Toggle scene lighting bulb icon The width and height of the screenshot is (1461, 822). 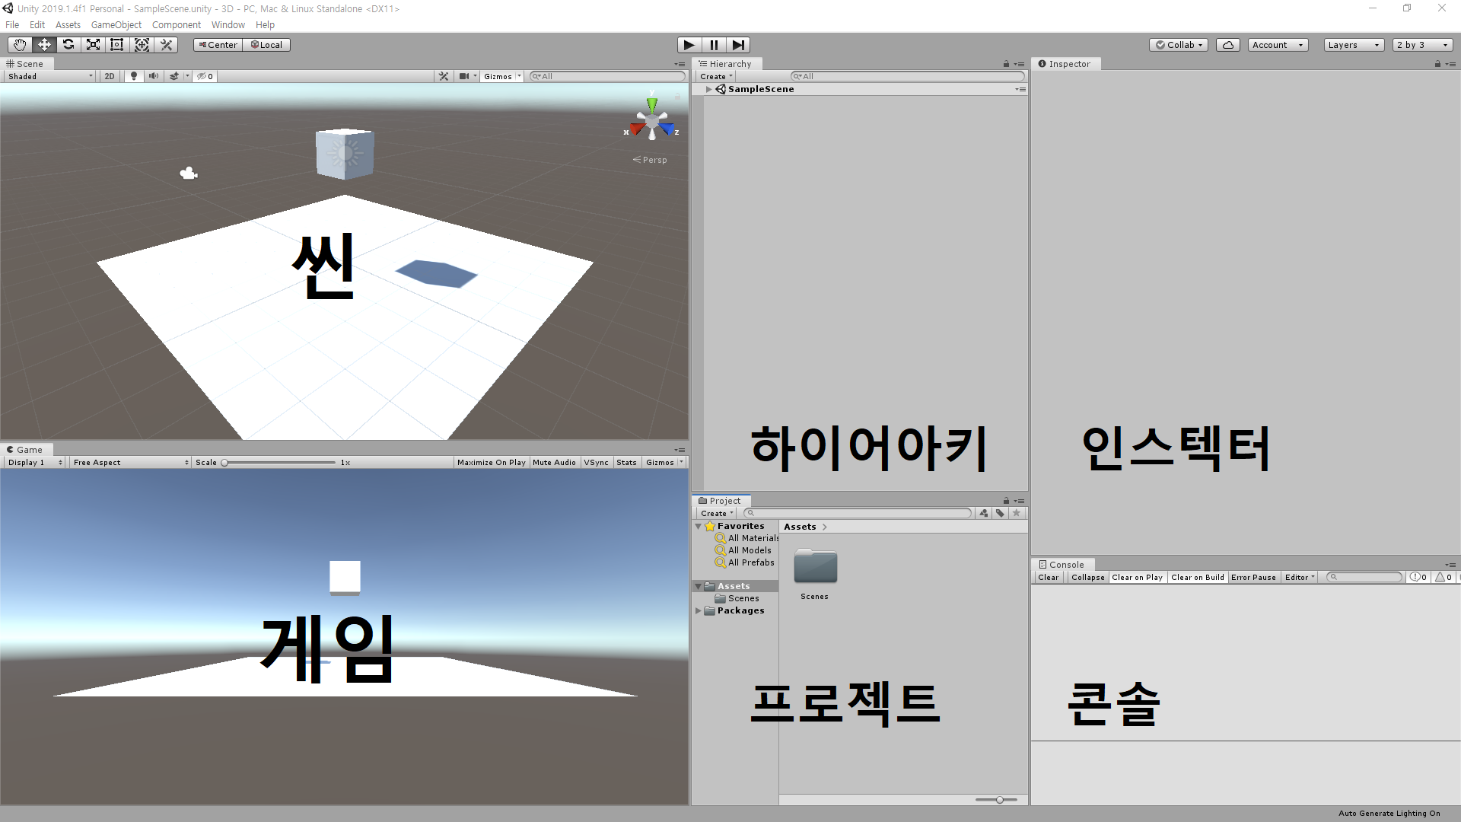134,76
